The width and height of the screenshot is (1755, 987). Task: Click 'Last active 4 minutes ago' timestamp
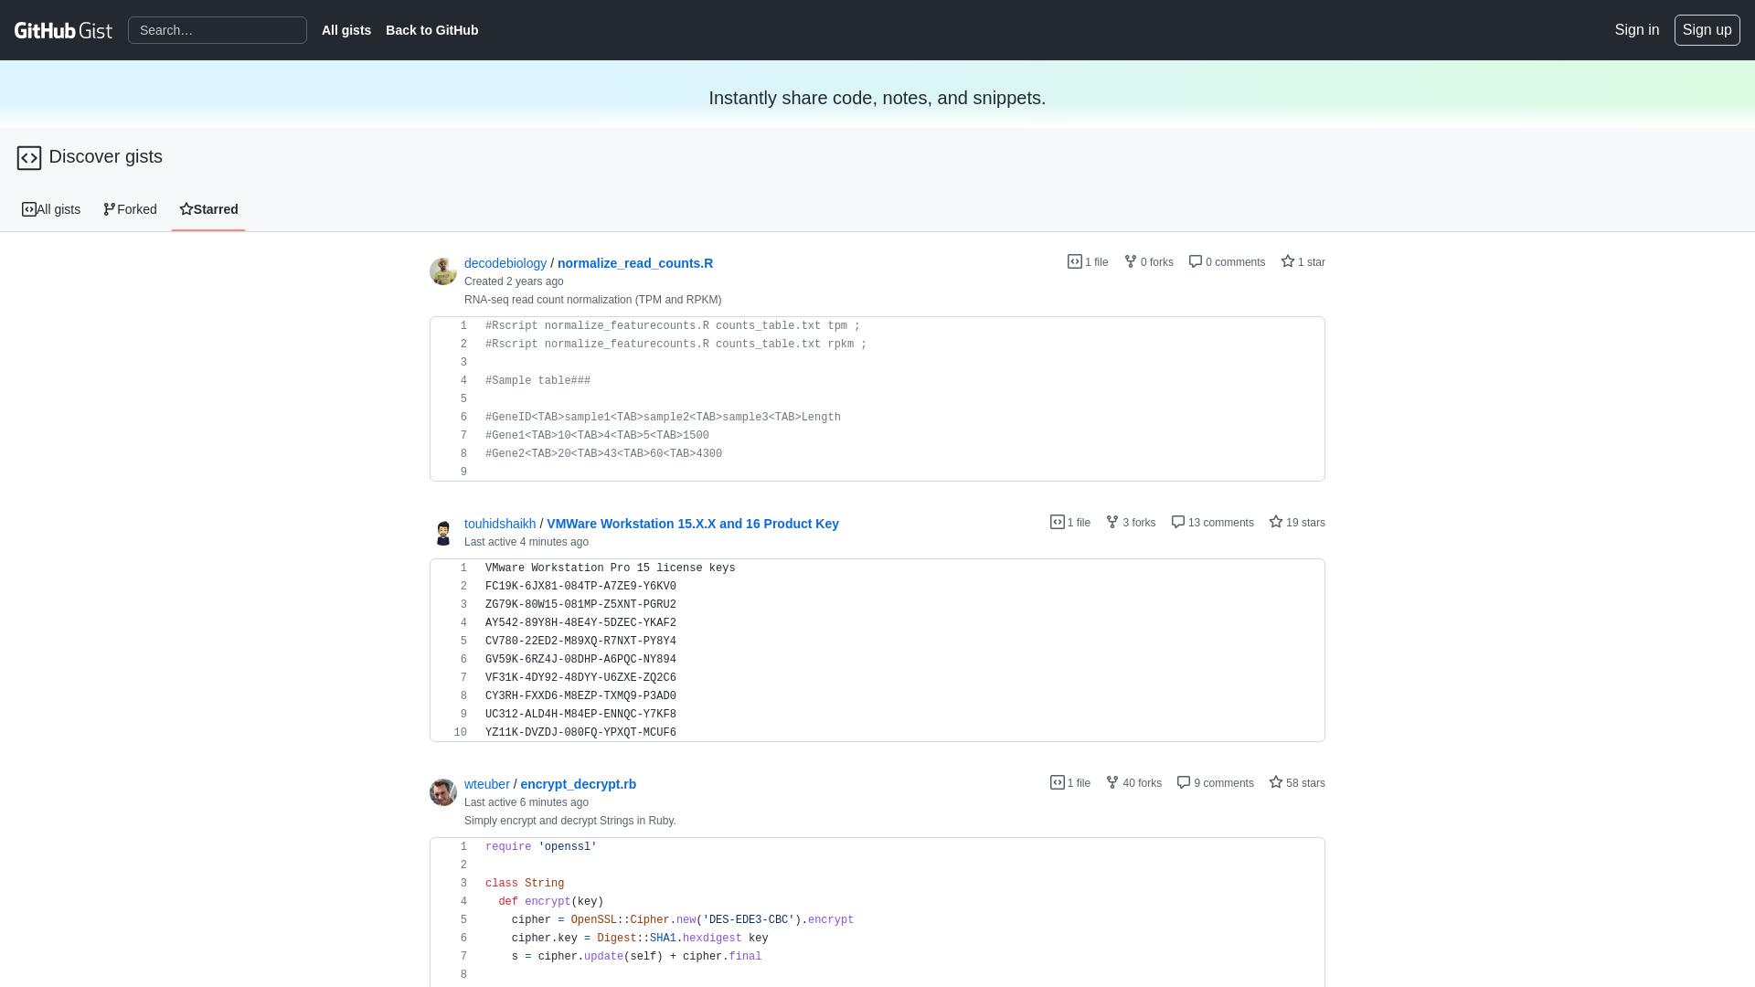tap(526, 542)
